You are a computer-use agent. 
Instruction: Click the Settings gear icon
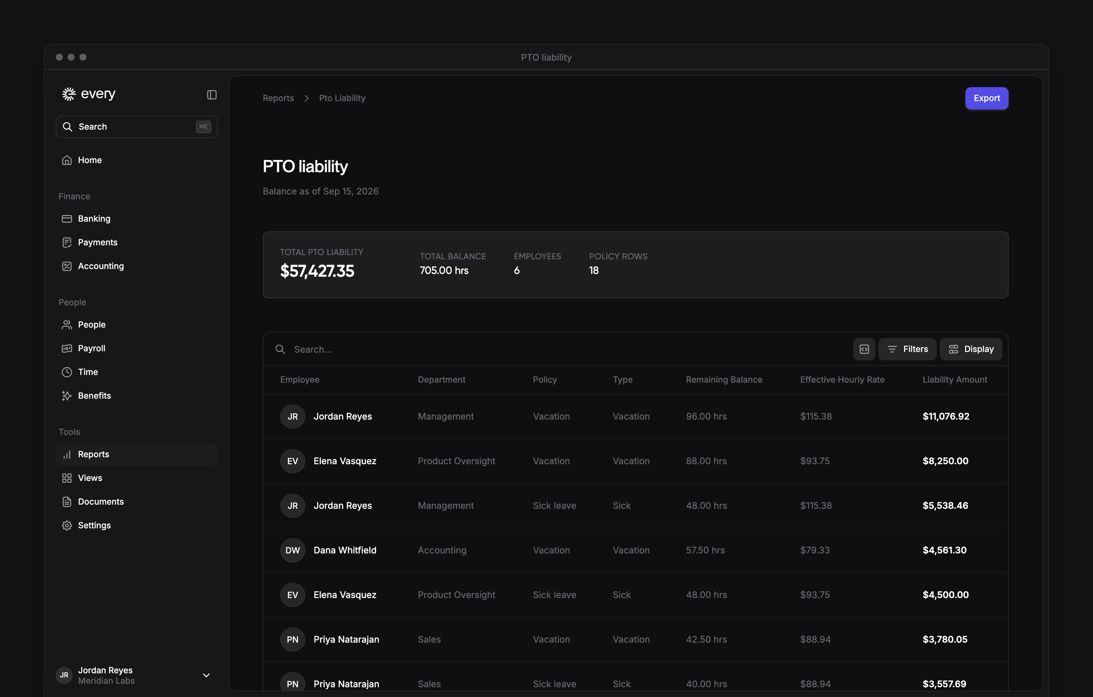point(67,526)
